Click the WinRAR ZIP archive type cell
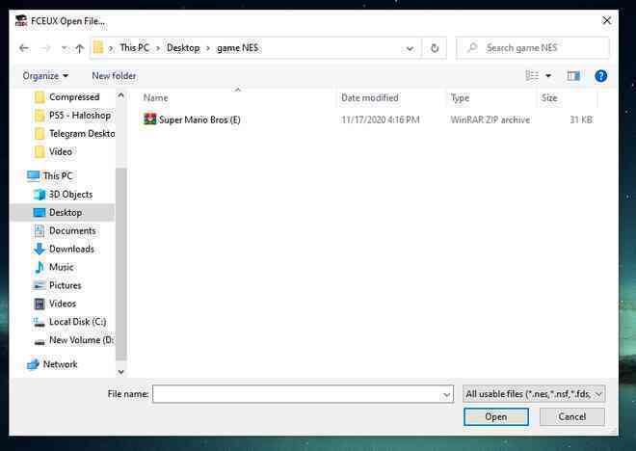This screenshot has width=636, height=451. (x=490, y=119)
